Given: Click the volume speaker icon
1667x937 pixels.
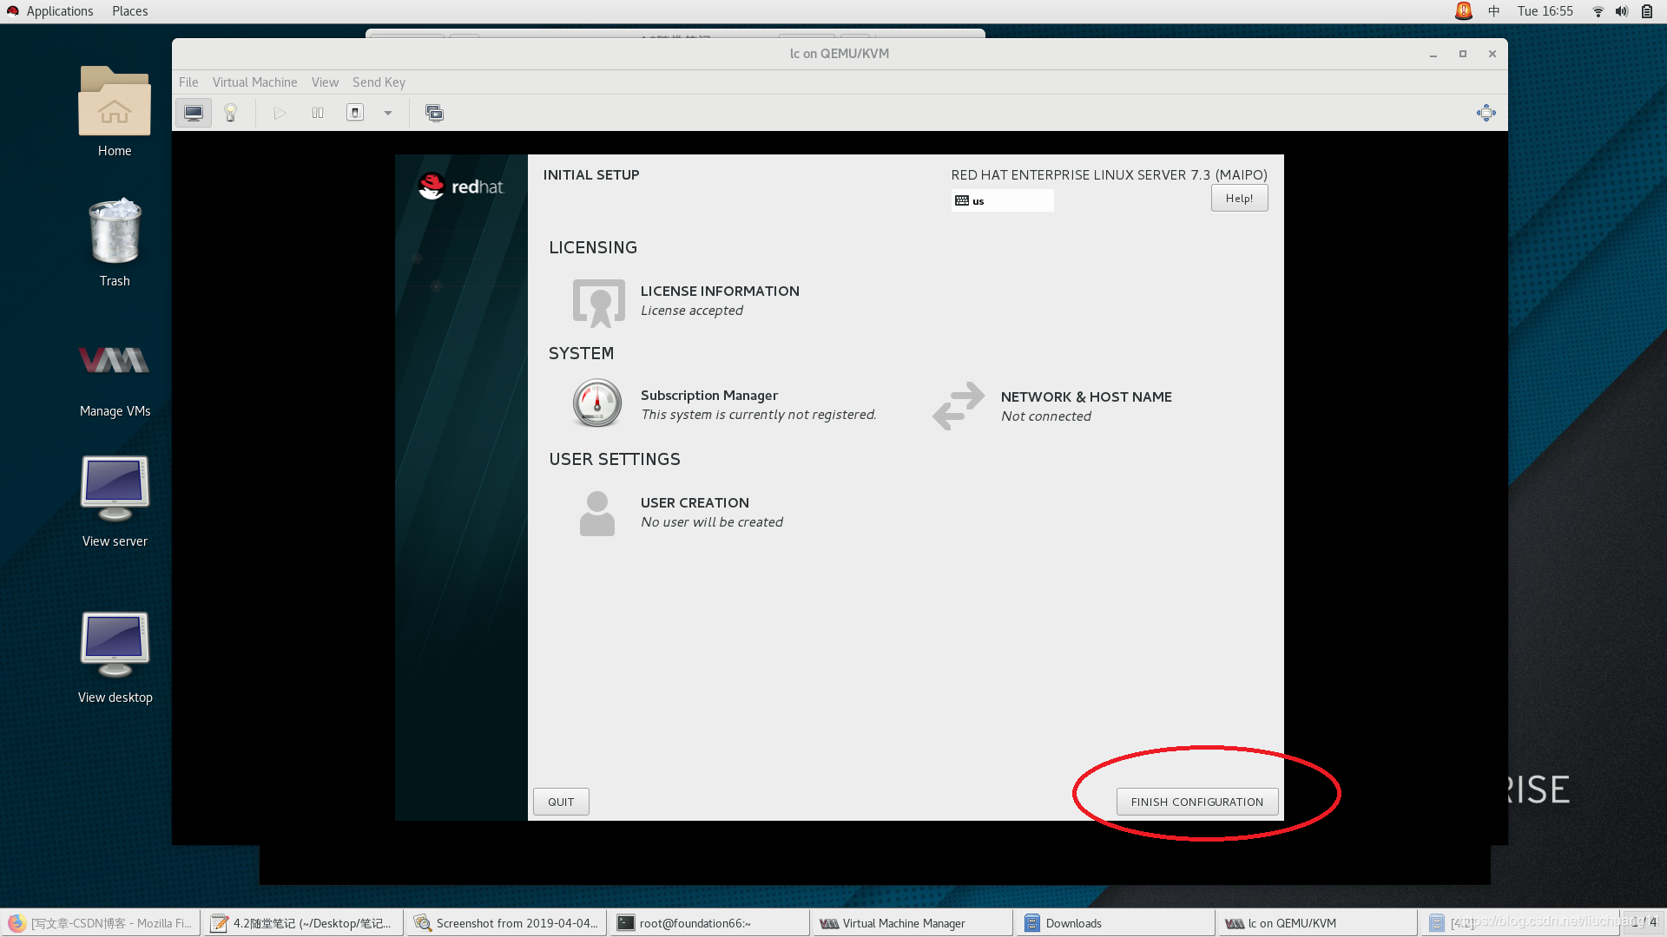Looking at the screenshot, I should 1621,11.
